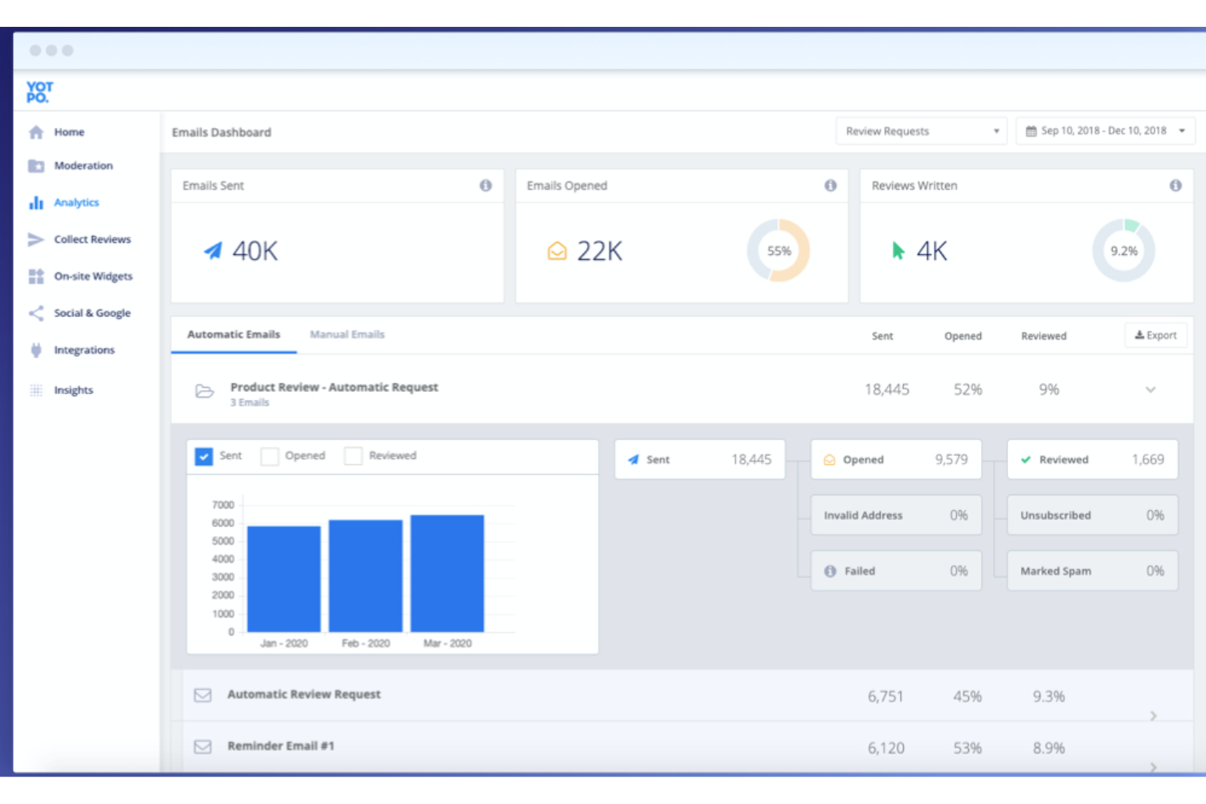This screenshot has width=1206, height=804.
Task: Select the Automatic Emails tab
Action: pos(233,334)
